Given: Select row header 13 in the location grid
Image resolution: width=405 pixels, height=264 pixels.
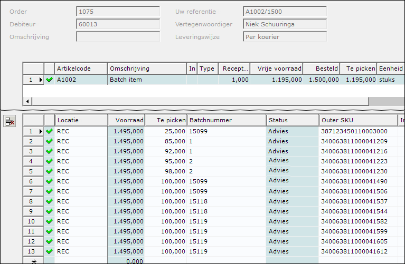Looking at the screenshot, I should tap(33, 251).
